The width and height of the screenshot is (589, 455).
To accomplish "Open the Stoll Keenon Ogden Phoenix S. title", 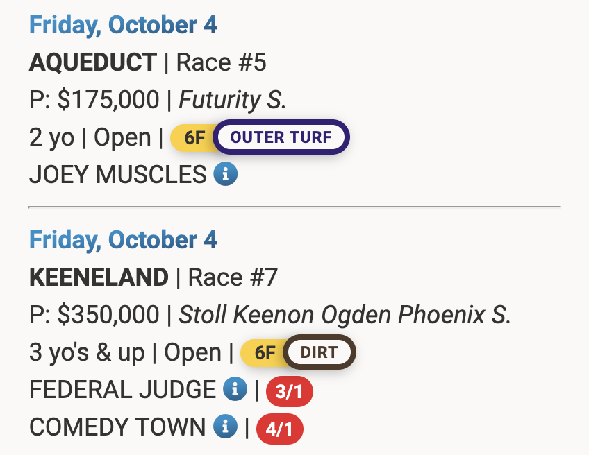I will point(345,316).
